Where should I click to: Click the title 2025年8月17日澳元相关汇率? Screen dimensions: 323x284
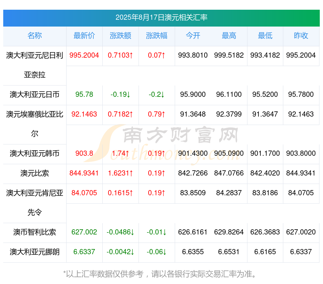pyautogui.click(x=161, y=17)
